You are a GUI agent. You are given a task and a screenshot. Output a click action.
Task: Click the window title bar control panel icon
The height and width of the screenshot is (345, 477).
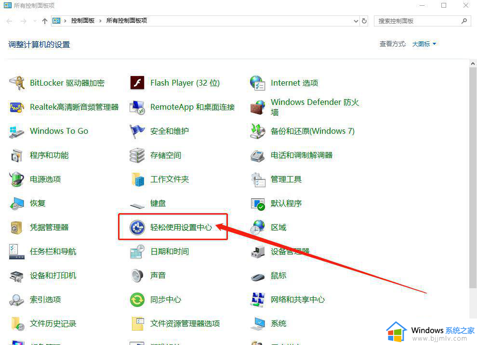[8, 5]
